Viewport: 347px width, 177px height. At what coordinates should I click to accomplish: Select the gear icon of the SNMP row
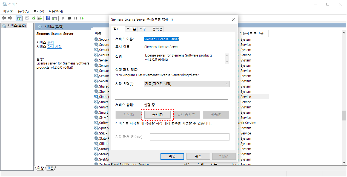click(96, 117)
